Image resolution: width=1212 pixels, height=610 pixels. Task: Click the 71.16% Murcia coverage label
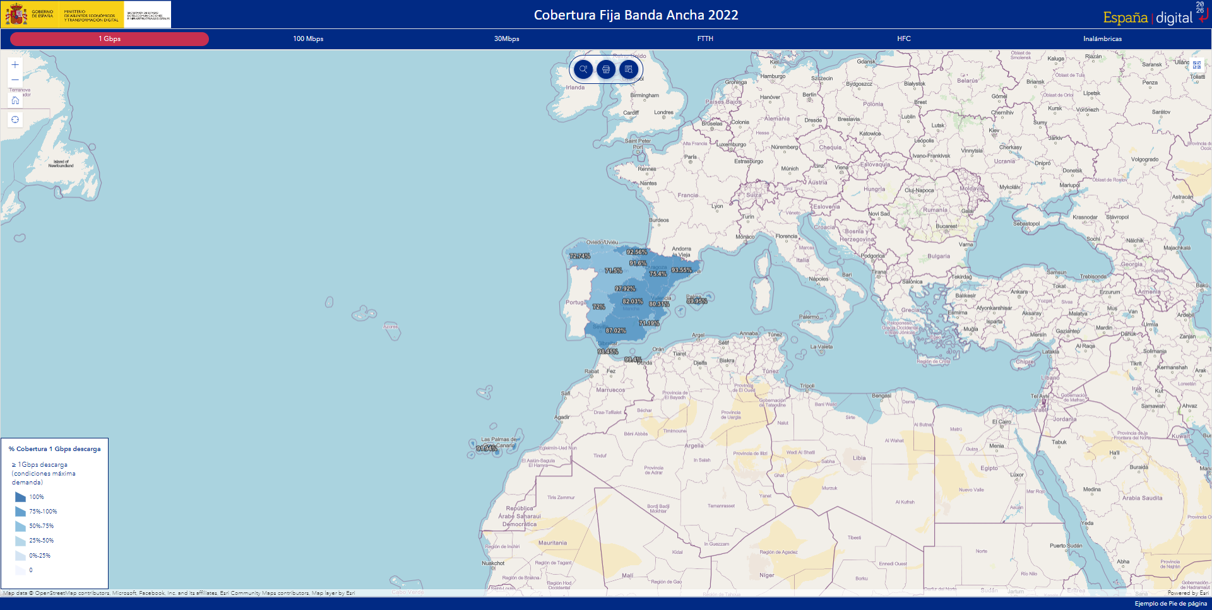coord(649,323)
